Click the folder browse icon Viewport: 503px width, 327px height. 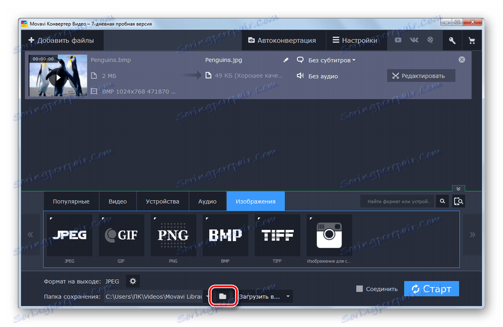coord(223,296)
